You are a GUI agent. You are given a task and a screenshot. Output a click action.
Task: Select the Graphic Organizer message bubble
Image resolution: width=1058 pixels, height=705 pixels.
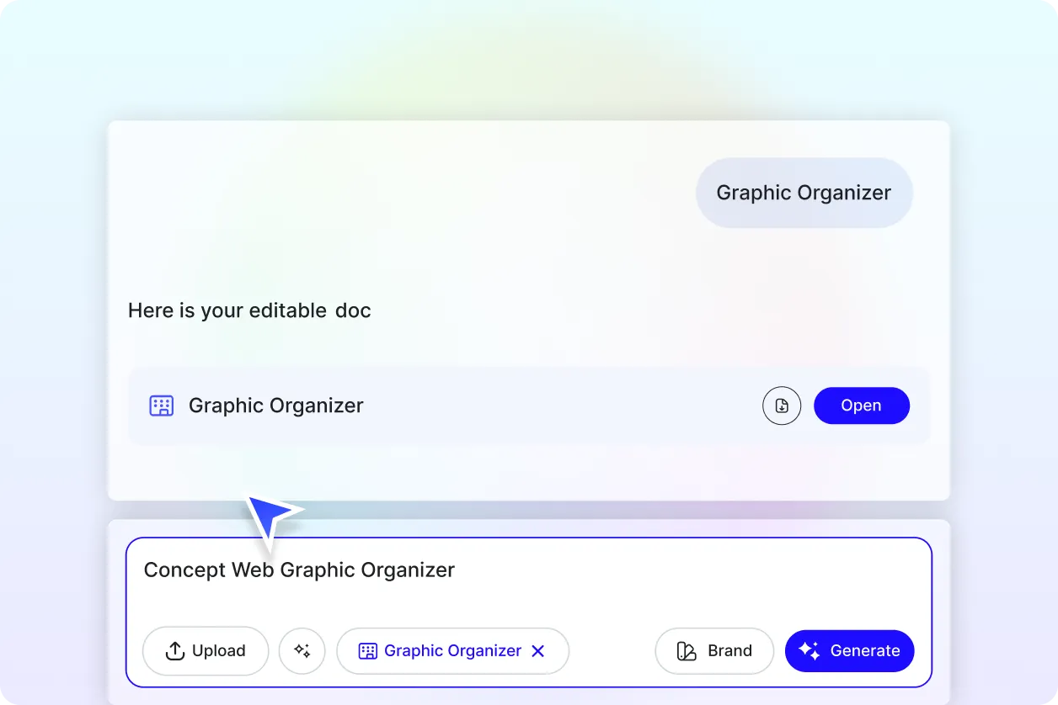click(x=803, y=193)
